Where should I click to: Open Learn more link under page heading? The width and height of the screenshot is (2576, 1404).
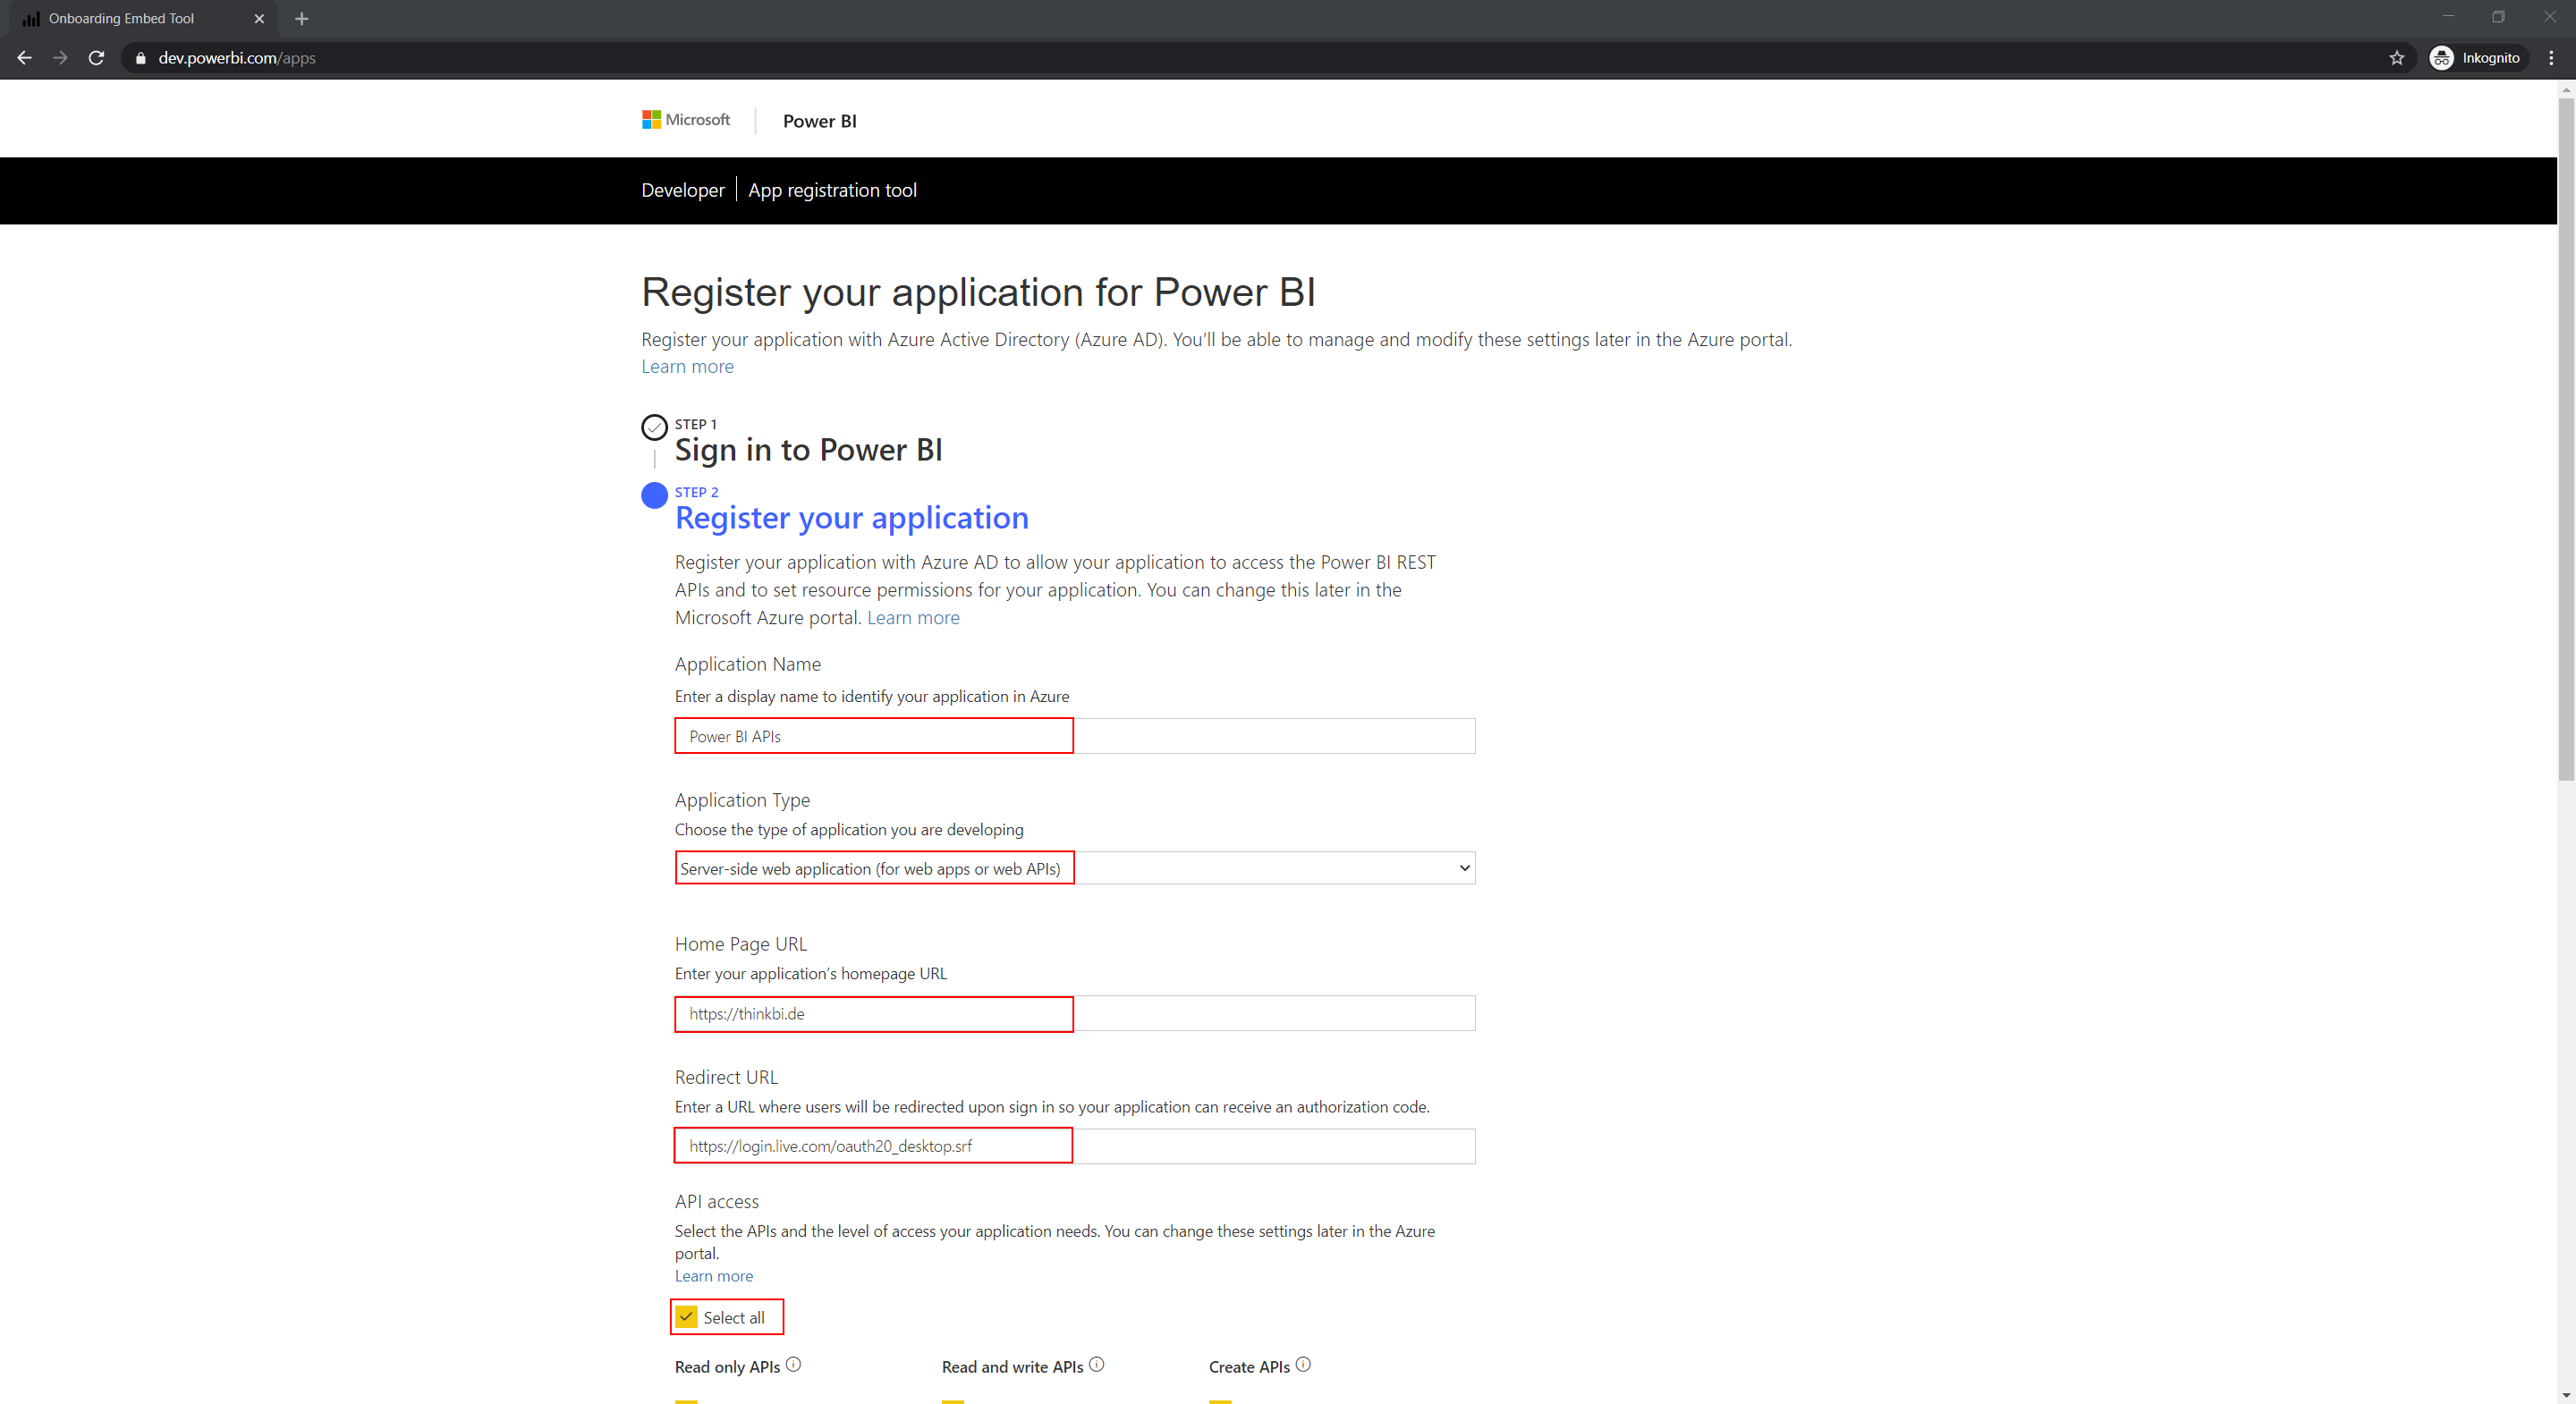(x=688, y=366)
